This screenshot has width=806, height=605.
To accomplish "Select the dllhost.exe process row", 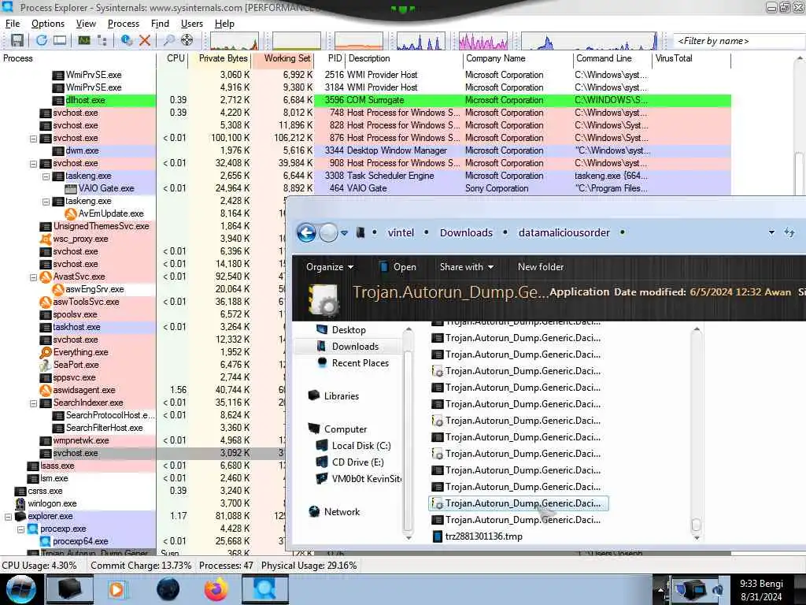I will [365, 100].
